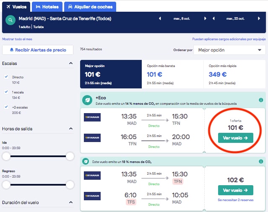Select the Opción más rápida 349 € card
The image size is (268, 212).
[234, 74]
